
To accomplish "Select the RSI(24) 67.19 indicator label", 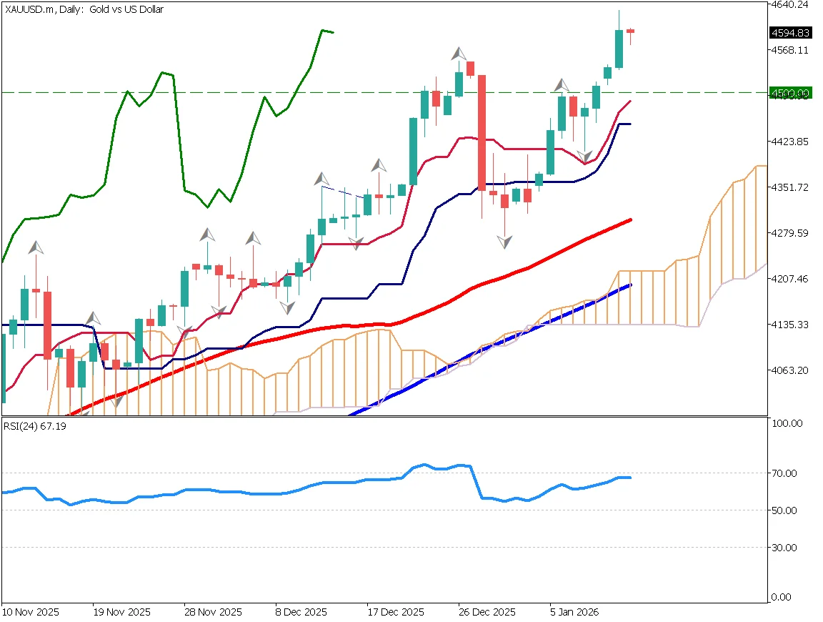I will click(34, 426).
